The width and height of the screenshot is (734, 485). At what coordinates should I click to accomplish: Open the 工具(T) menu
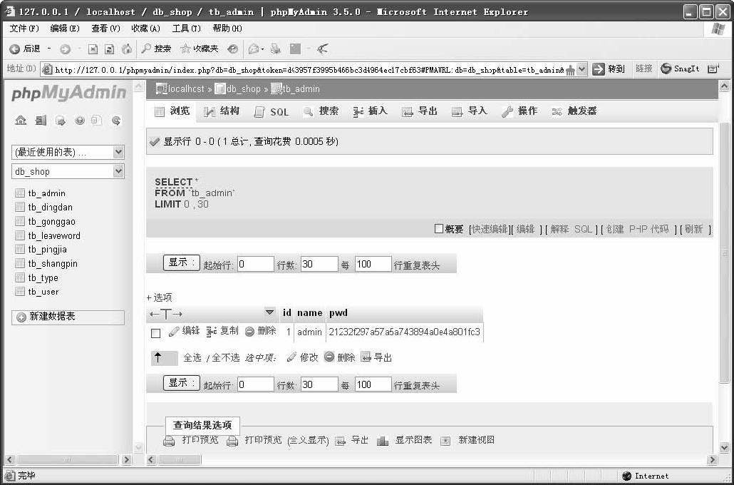pos(187,29)
